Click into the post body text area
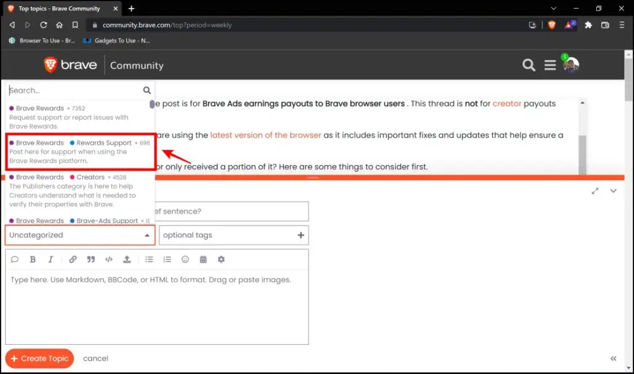This screenshot has height=374, width=634. (x=157, y=307)
